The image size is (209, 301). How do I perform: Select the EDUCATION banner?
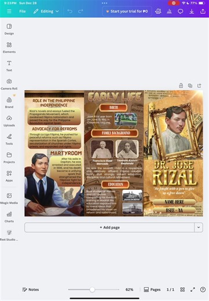[x=115, y=184]
